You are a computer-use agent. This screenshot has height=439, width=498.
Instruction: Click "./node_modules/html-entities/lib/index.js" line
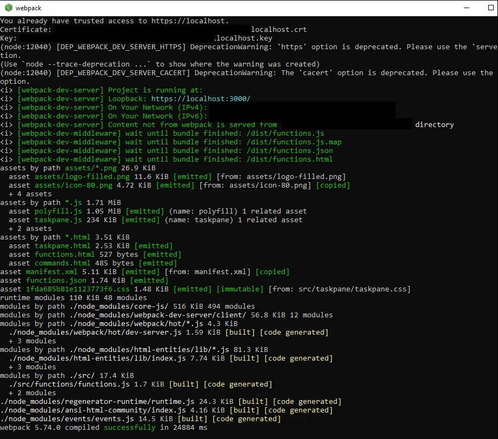tap(171, 358)
